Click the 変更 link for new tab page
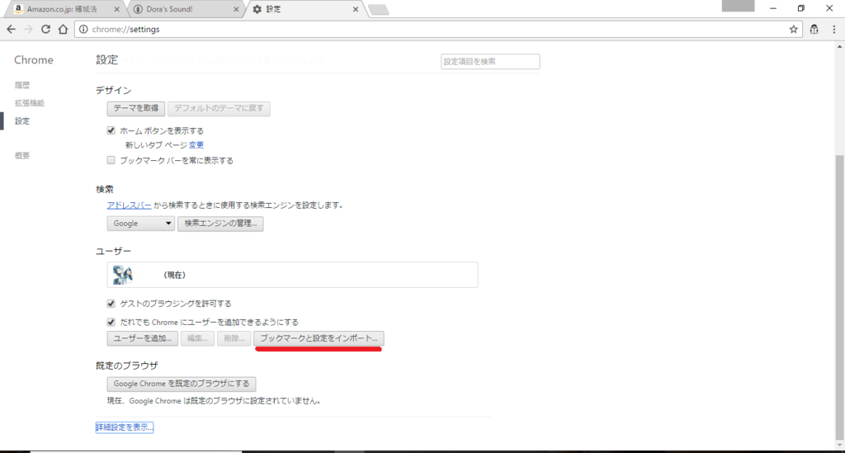The height and width of the screenshot is (453, 845). click(x=196, y=145)
